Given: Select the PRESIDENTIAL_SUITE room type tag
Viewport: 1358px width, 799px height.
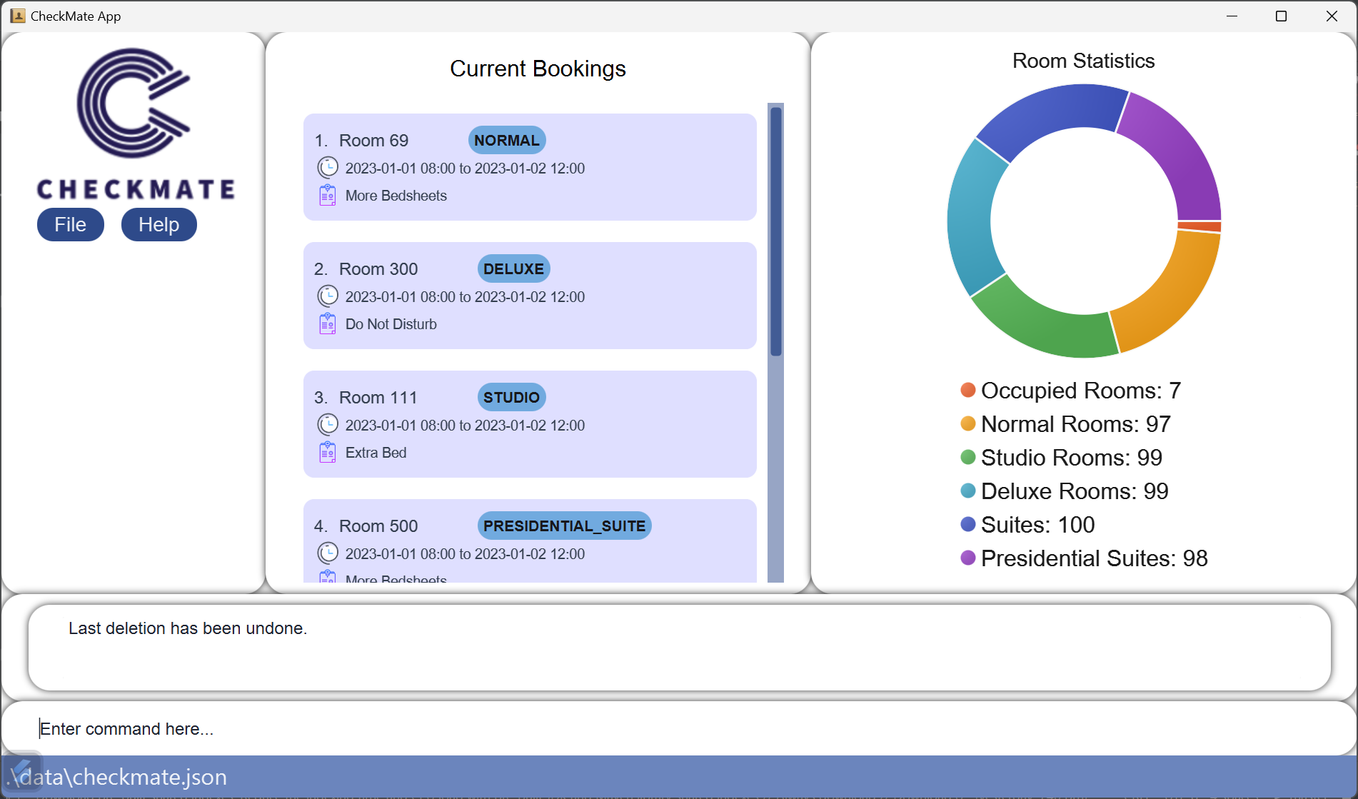Looking at the screenshot, I should click(564, 526).
